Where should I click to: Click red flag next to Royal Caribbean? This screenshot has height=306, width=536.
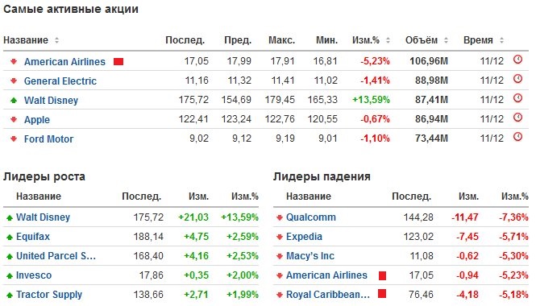pyautogui.click(x=382, y=294)
